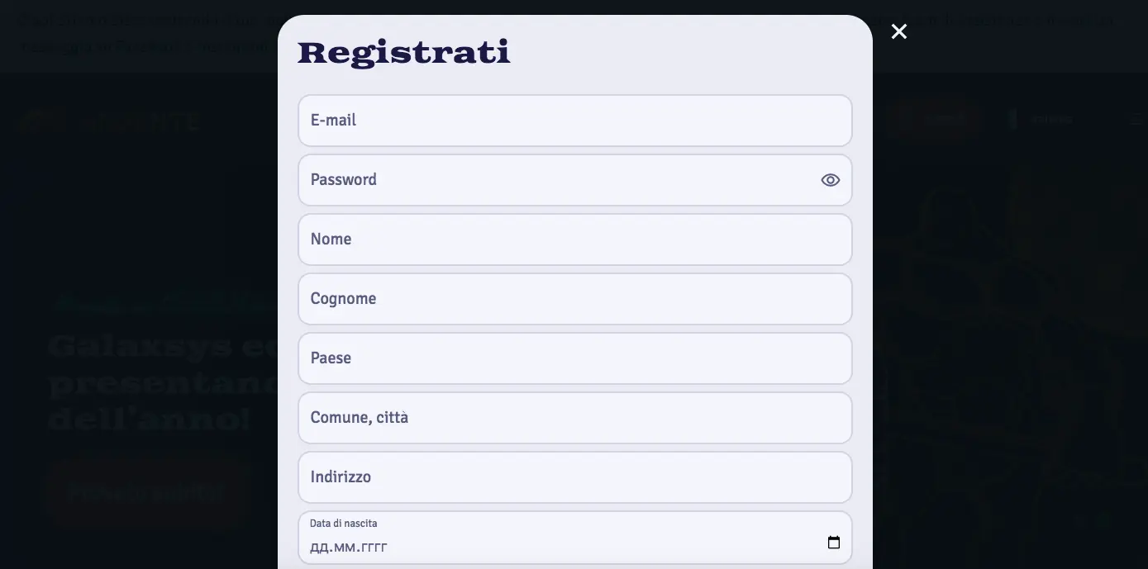Click the Registrati dialog heading
Image resolution: width=1148 pixels, height=569 pixels.
[403, 53]
